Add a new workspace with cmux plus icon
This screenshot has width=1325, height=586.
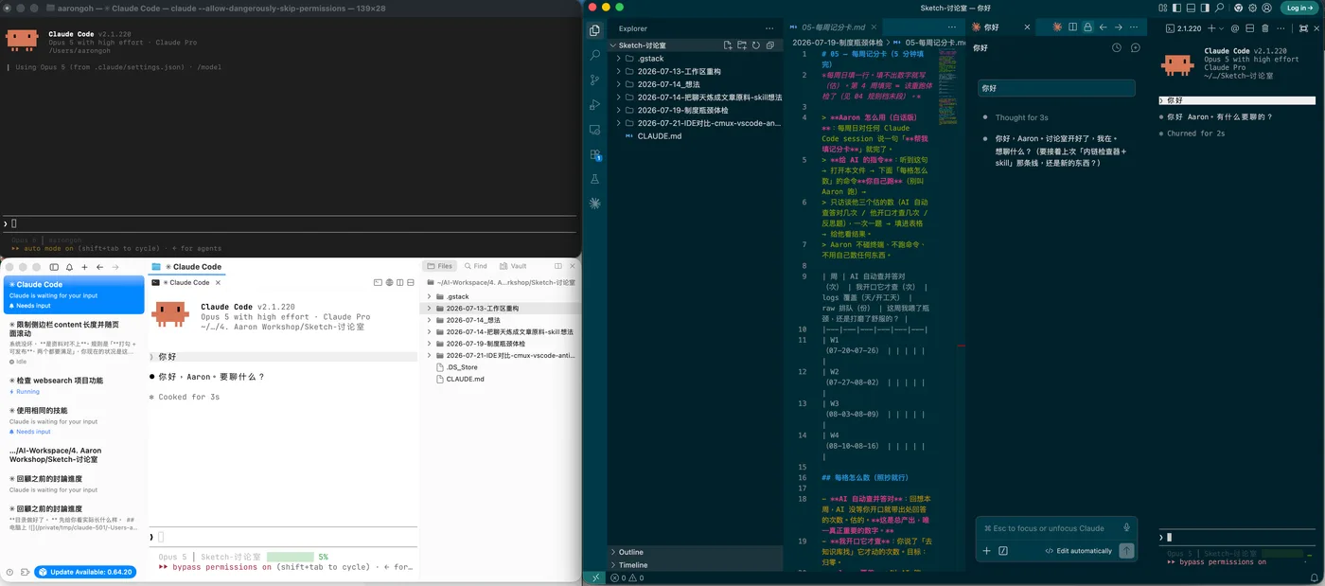pos(84,267)
